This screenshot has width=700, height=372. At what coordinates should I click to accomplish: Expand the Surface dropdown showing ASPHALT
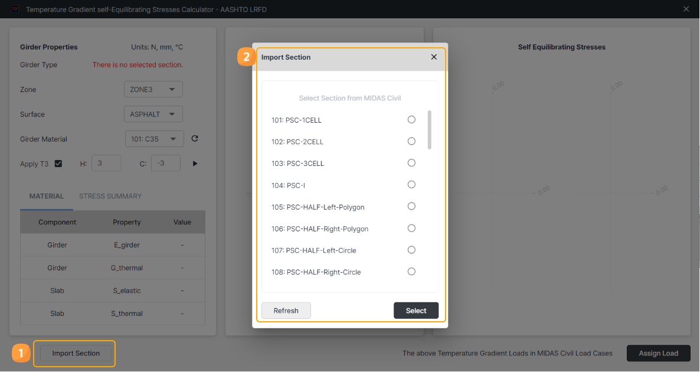[x=153, y=115]
